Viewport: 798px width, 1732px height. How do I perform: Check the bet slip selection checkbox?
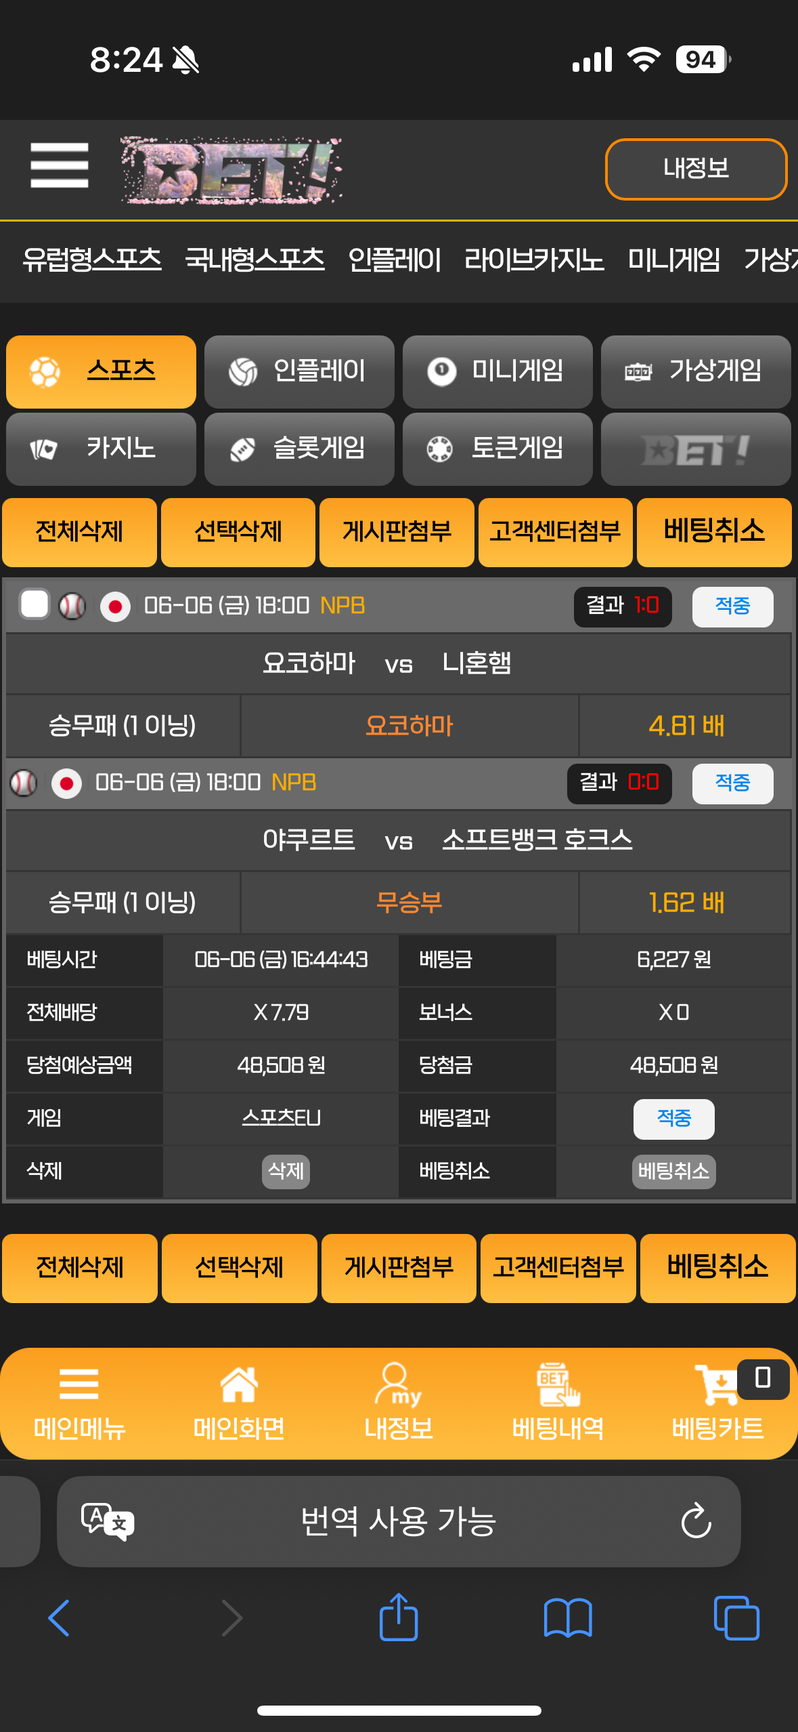point(35,604)
